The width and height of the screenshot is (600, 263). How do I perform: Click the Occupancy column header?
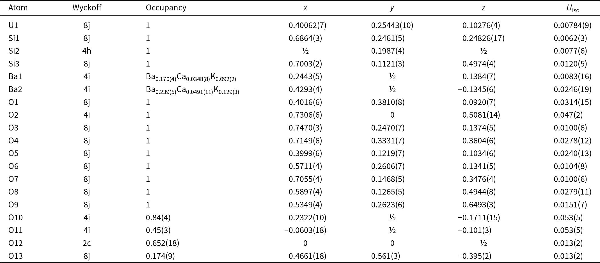(x=166, y=8)
